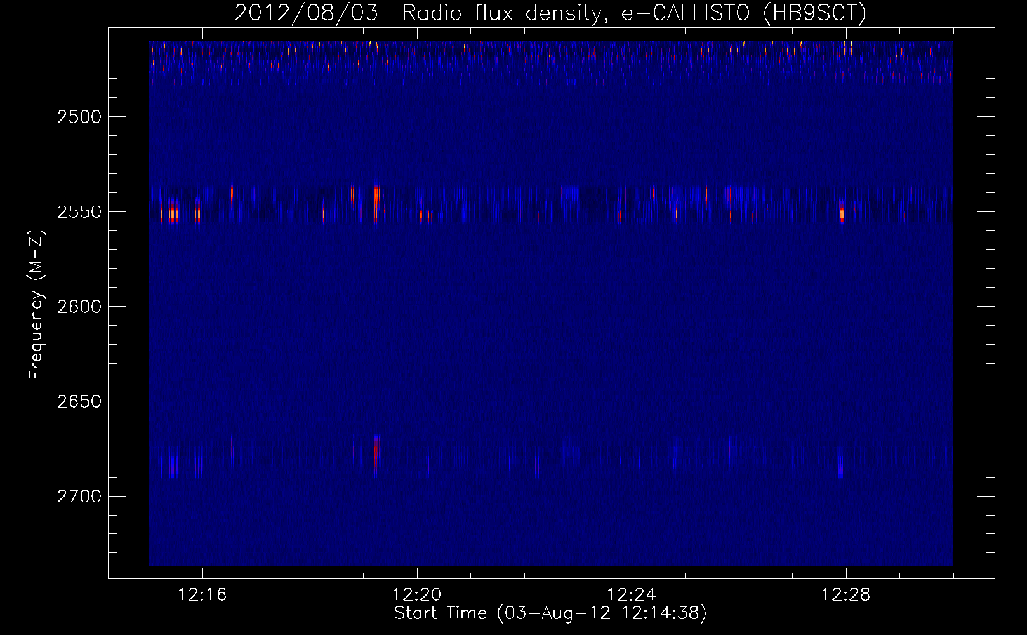
Task: Click the 12:28 time tick label
Action: coord(846,595)
